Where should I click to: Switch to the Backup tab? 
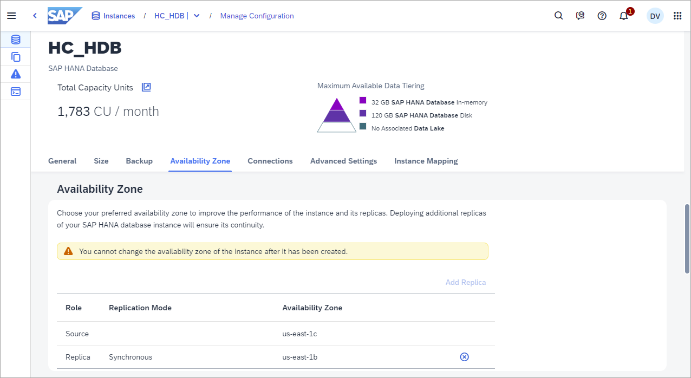tap(139, 161)
